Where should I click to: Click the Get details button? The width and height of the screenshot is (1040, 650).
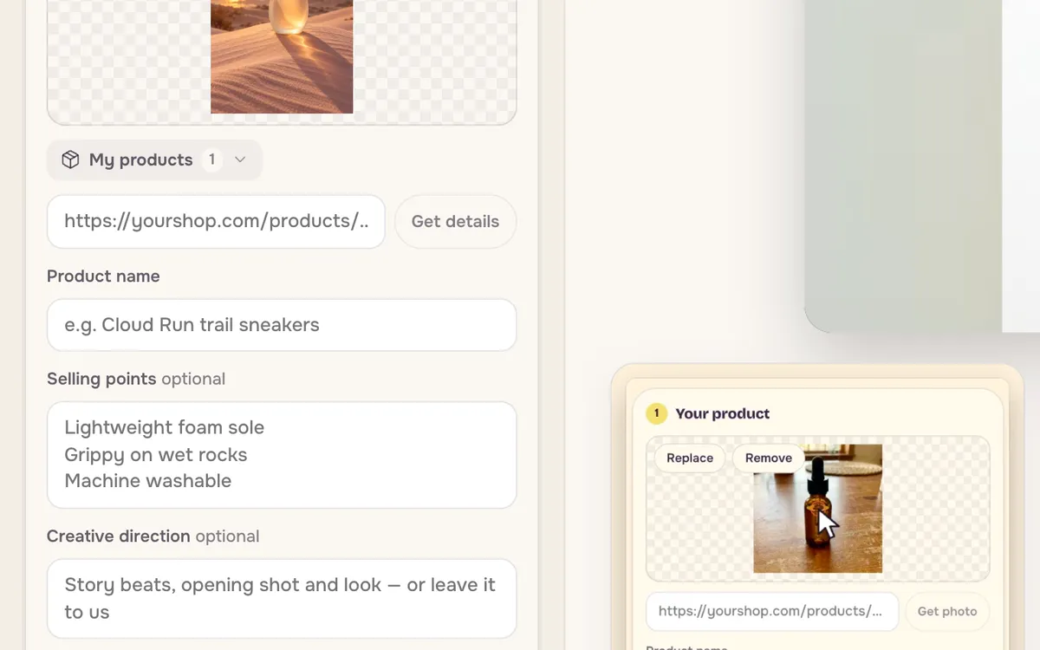point(455,221)
